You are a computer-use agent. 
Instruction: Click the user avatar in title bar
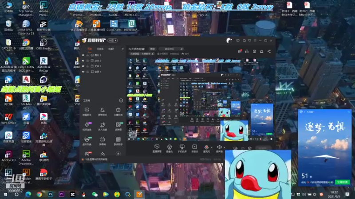tap(229, 41)
